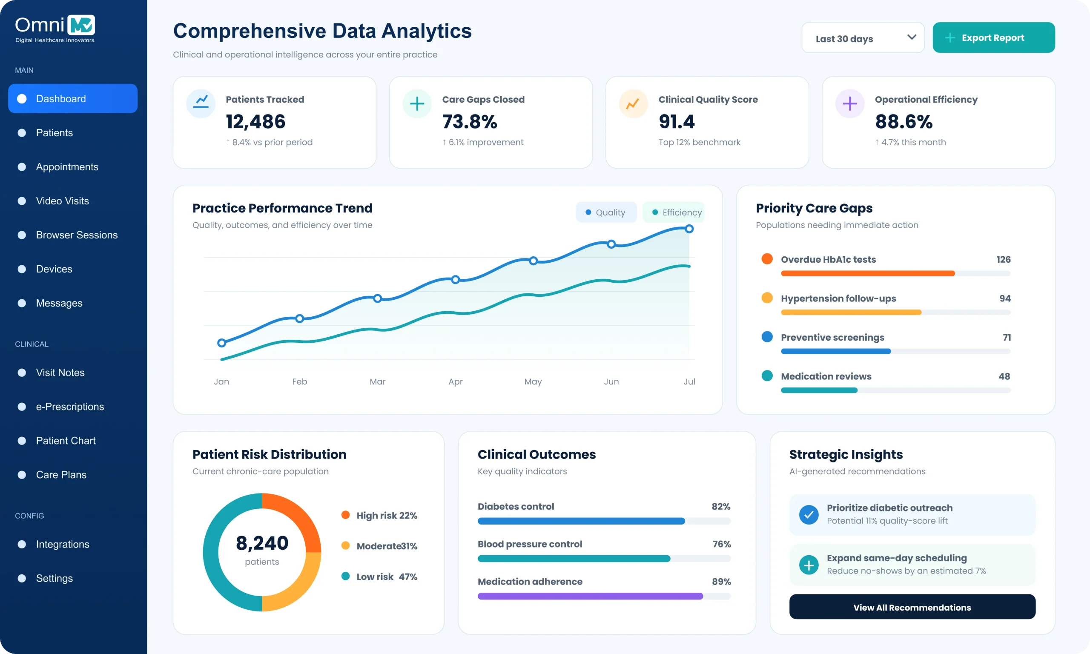Click the Hypertension follow-ups progress bar
This screenshot has width=1090, height=654.
tap(896, 313)
